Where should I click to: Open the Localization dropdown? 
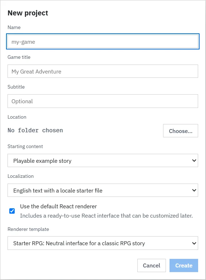coord(103,190)
